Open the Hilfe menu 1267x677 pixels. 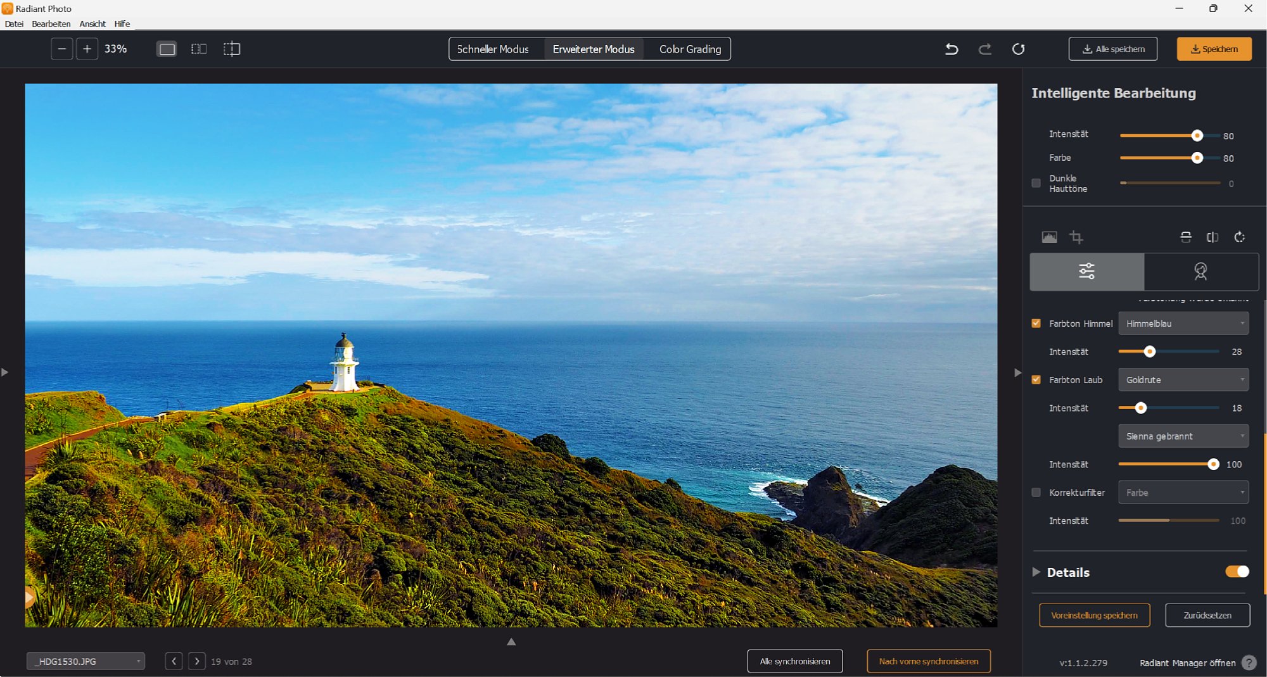click(x=122, y=23)
